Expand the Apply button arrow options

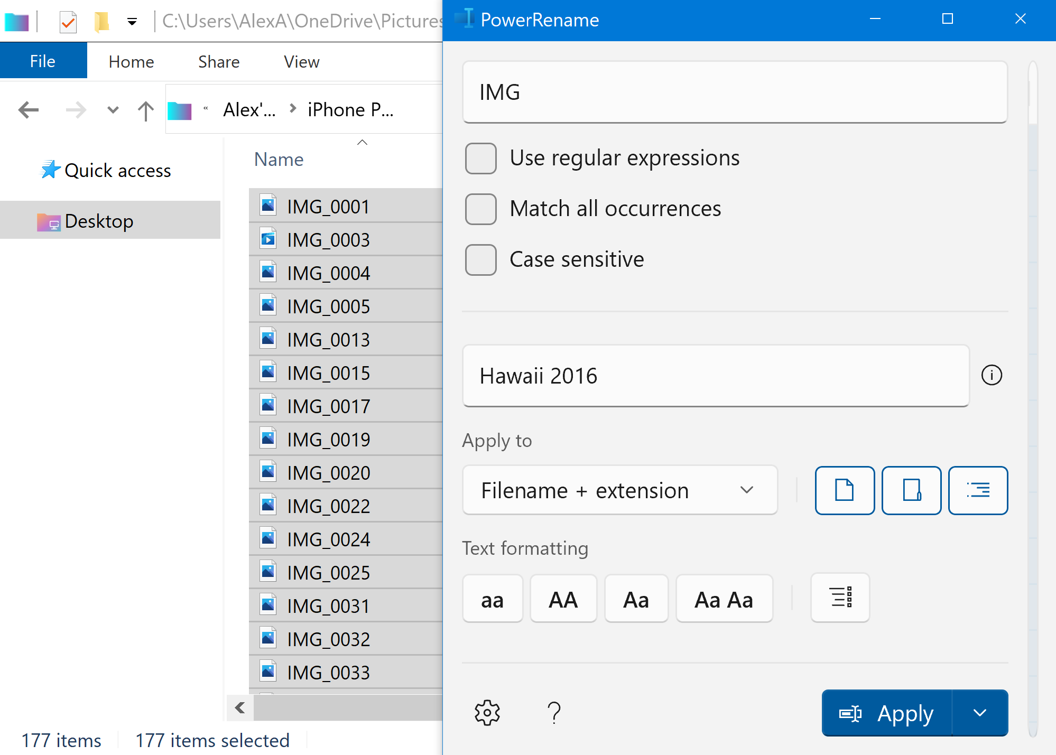point(979,713)
